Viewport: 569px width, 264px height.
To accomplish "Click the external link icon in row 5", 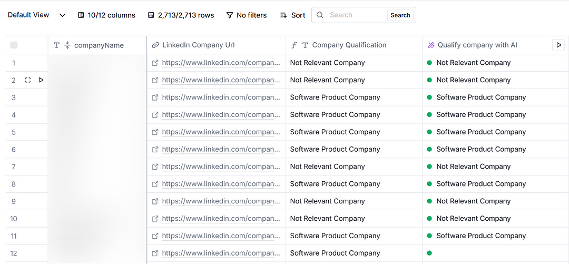I will coord(155,132).
